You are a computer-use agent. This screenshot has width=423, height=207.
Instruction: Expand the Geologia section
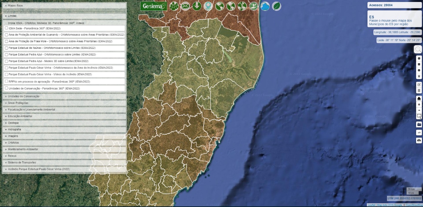coord(64,123)
